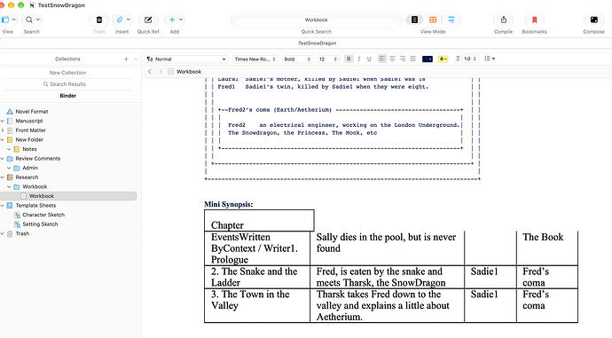612x338 pixels.
Task: Select Notes in binder
Action: click(29, 149)
